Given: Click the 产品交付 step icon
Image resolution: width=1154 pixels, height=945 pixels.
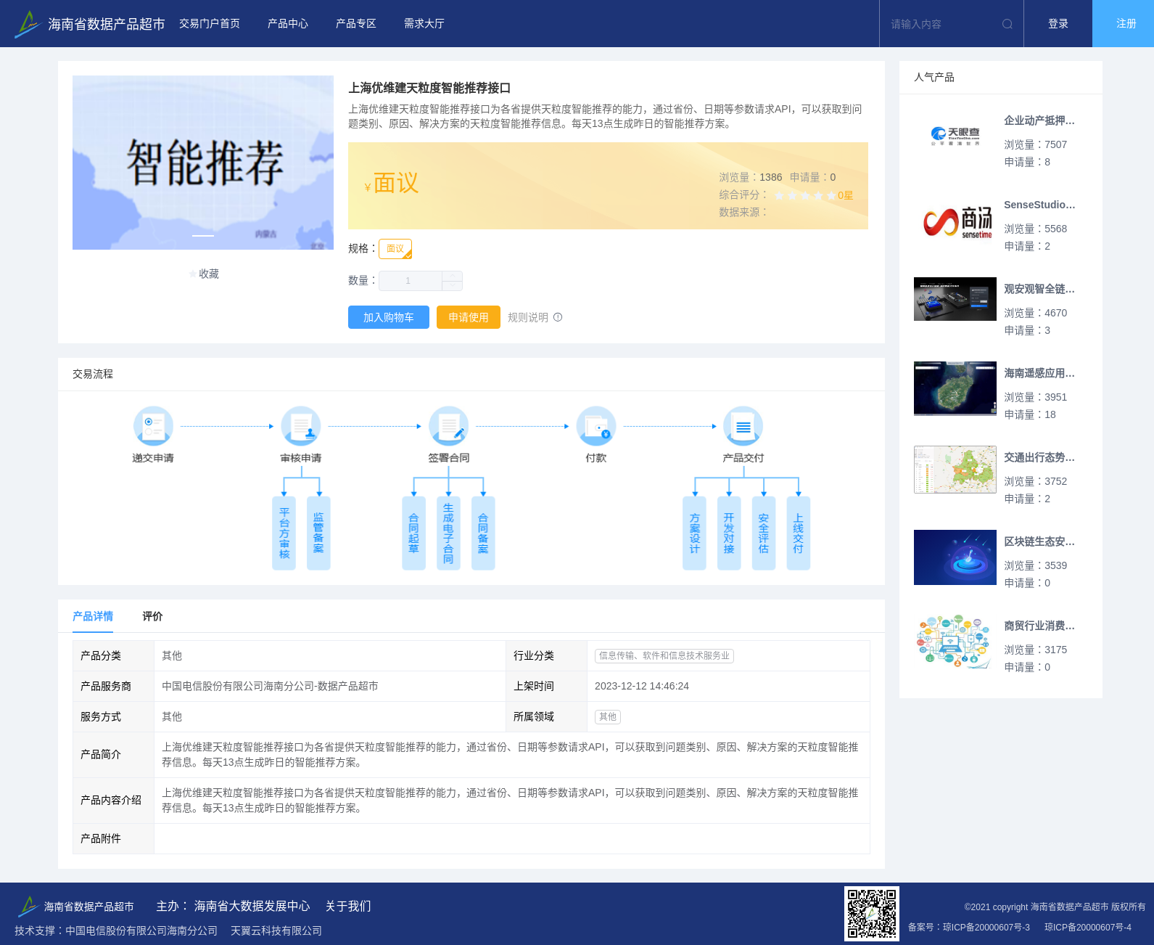Looking at the screenshot, I should coord(743,426).
